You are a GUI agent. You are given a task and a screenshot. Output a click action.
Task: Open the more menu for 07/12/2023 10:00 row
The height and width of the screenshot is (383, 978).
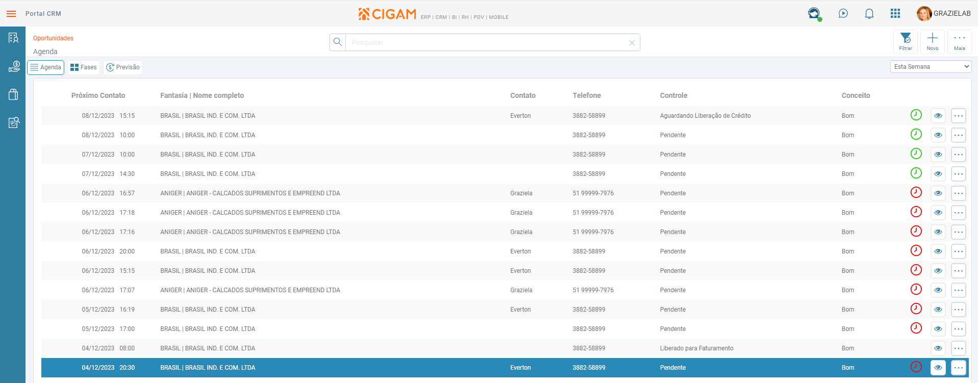click(x=959, y=155)
